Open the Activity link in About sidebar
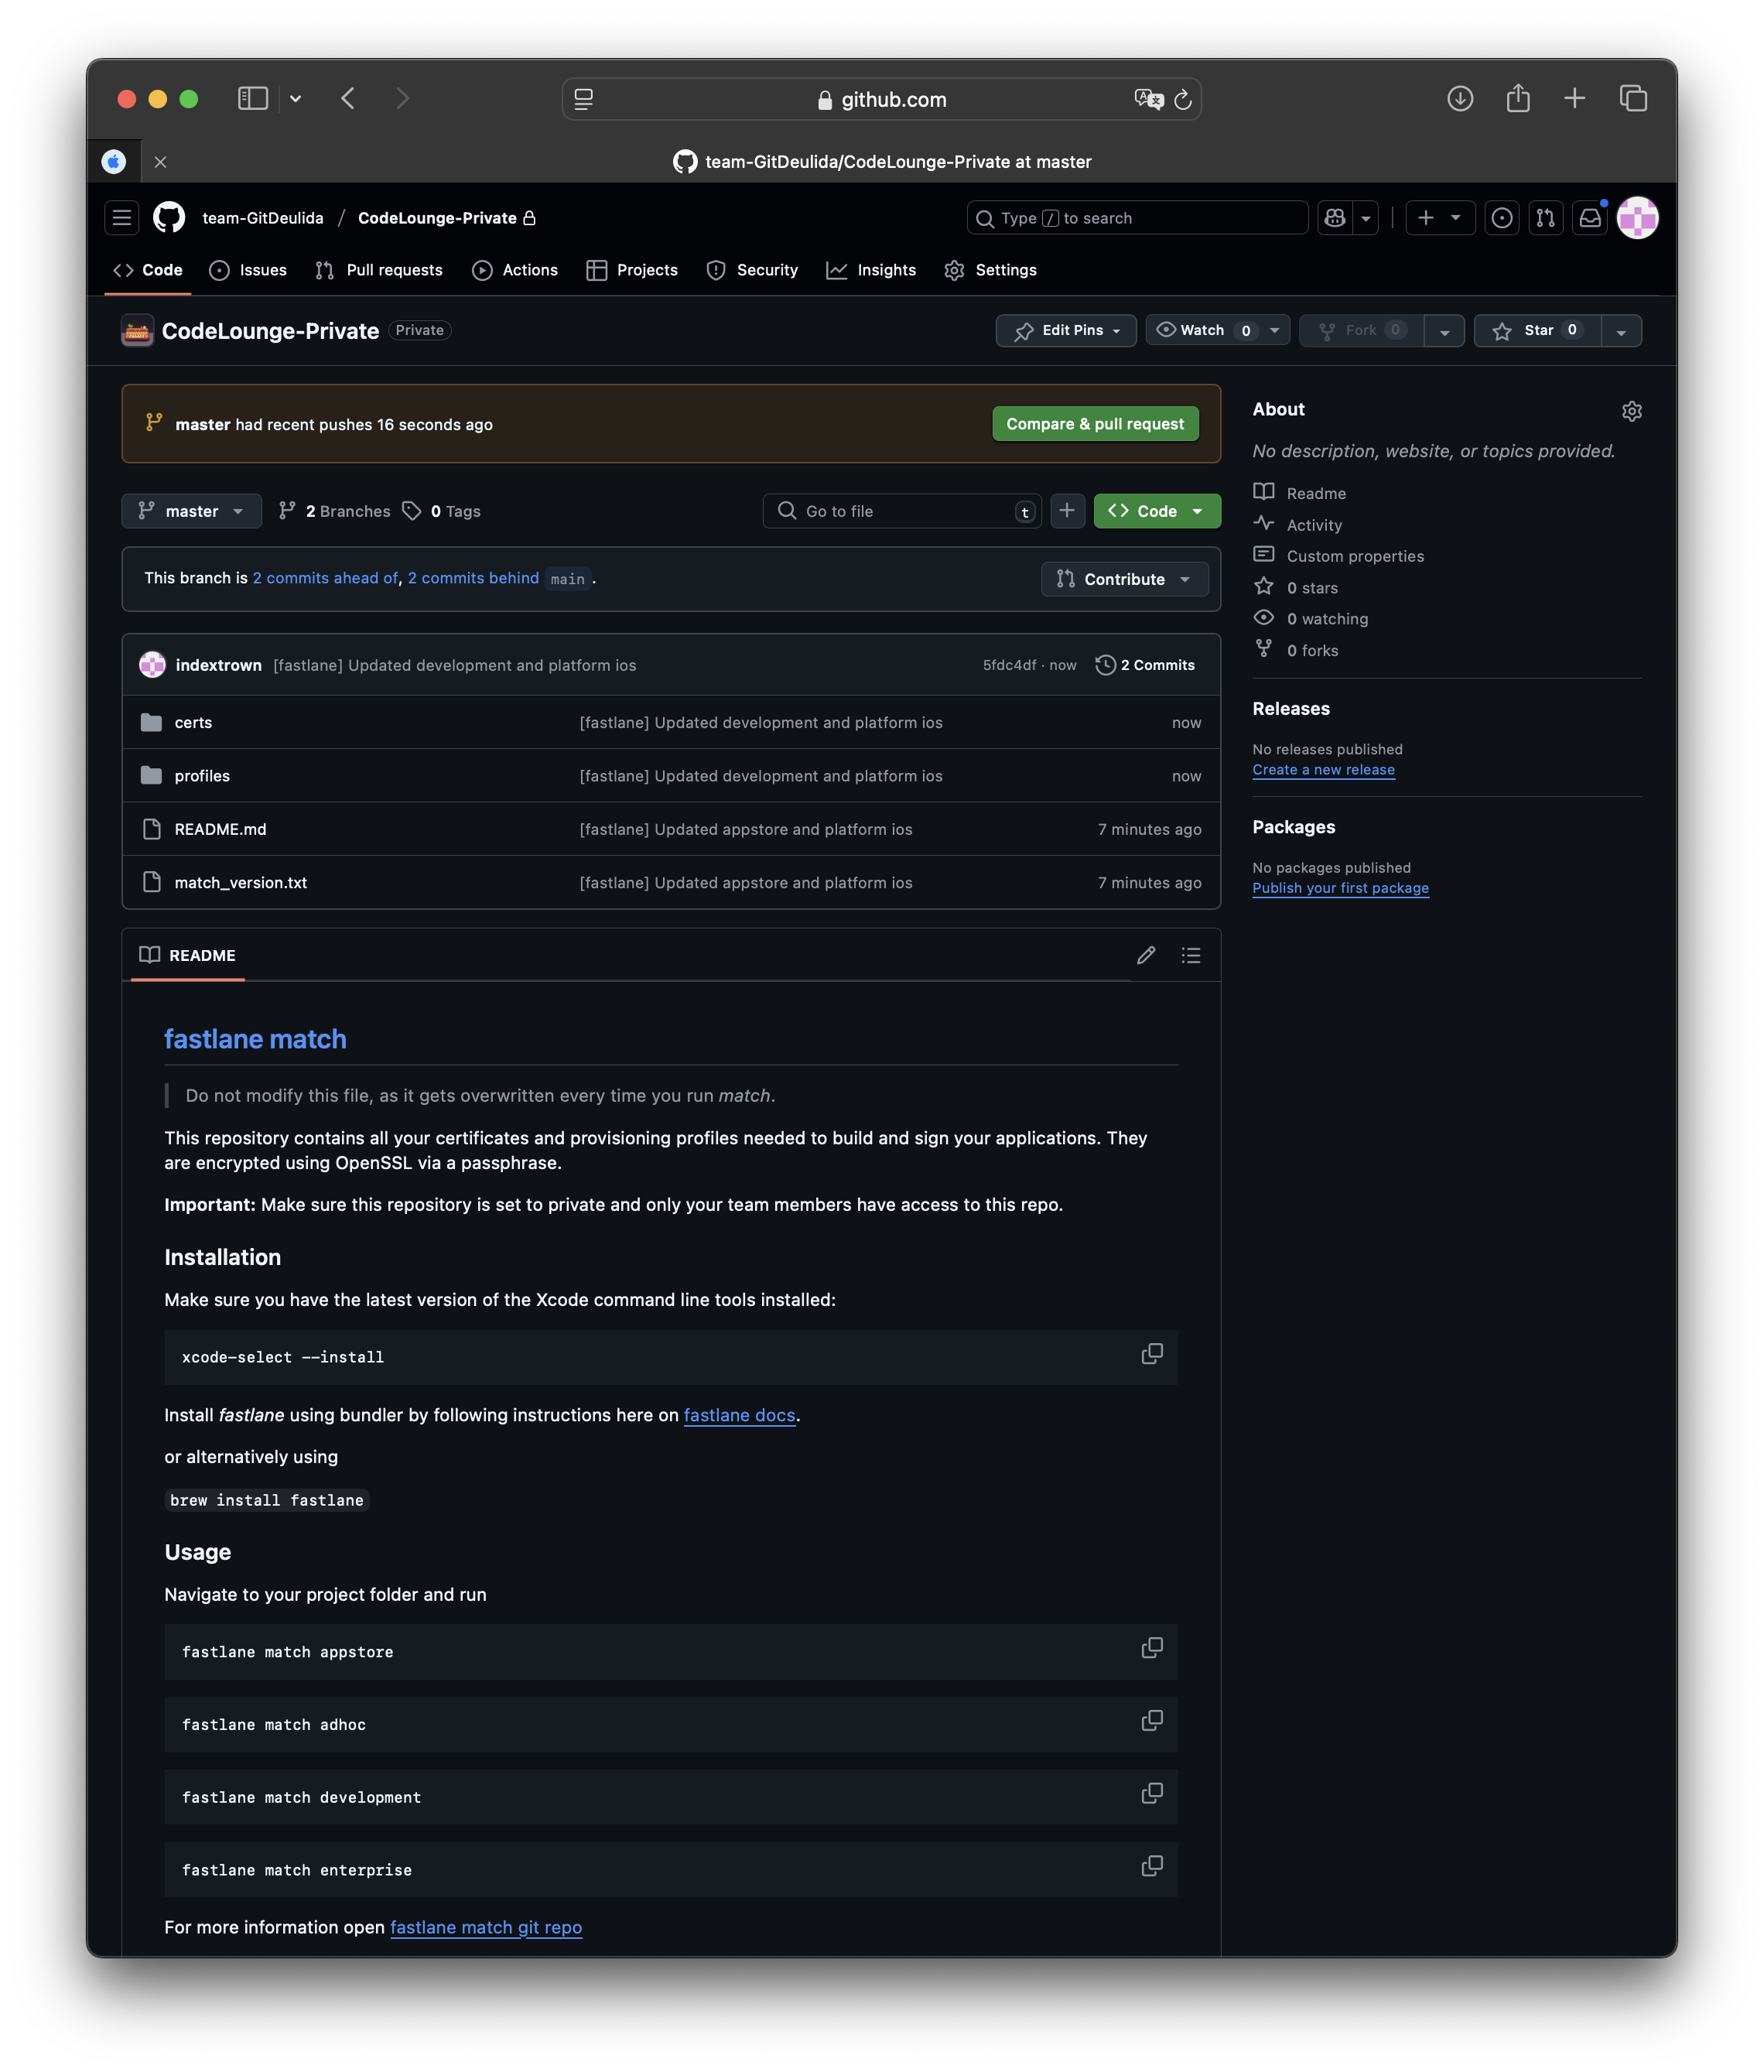1764x2072 pixels. [1314, 525]
